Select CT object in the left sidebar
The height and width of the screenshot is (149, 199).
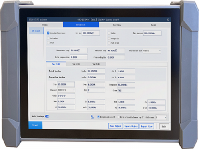(x=36, y=31)
